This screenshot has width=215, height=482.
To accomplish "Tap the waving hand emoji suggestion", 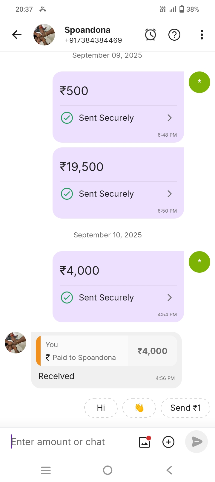I will pyautogui.click(x=139, y=408).
